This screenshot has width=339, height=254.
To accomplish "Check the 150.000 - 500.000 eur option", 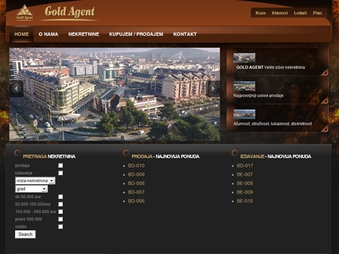I will 60,212.
